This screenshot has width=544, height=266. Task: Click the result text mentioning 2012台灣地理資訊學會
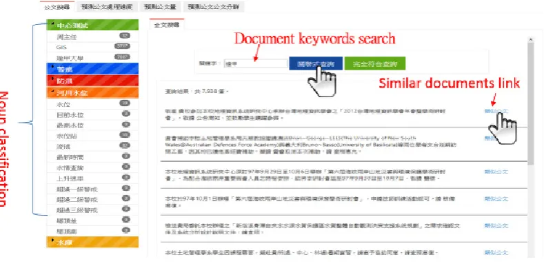305,114
